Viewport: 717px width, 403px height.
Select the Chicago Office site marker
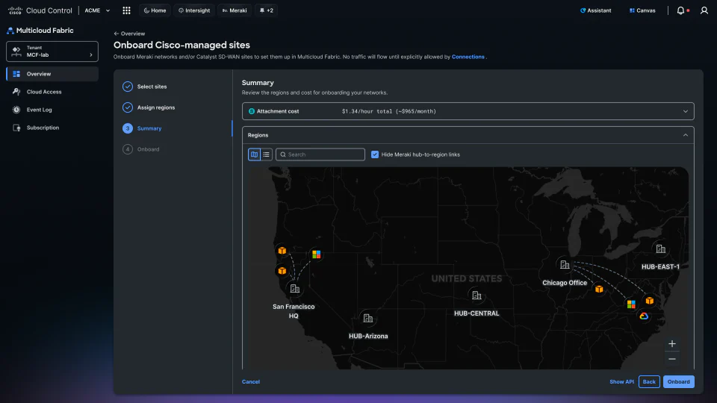point(565,264)
